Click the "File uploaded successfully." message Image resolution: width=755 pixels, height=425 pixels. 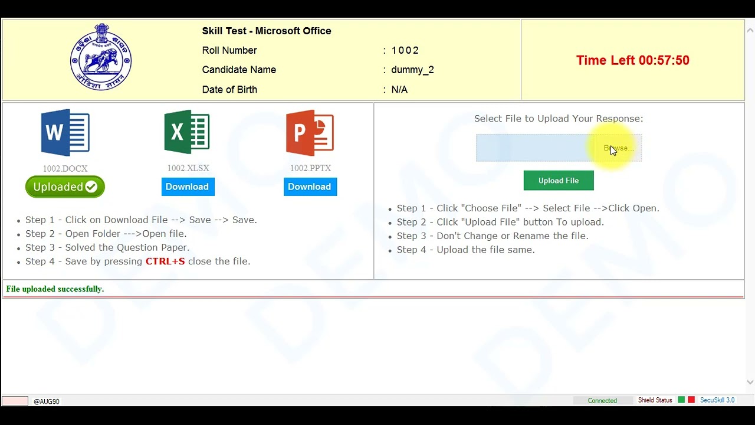coord(55,289)
